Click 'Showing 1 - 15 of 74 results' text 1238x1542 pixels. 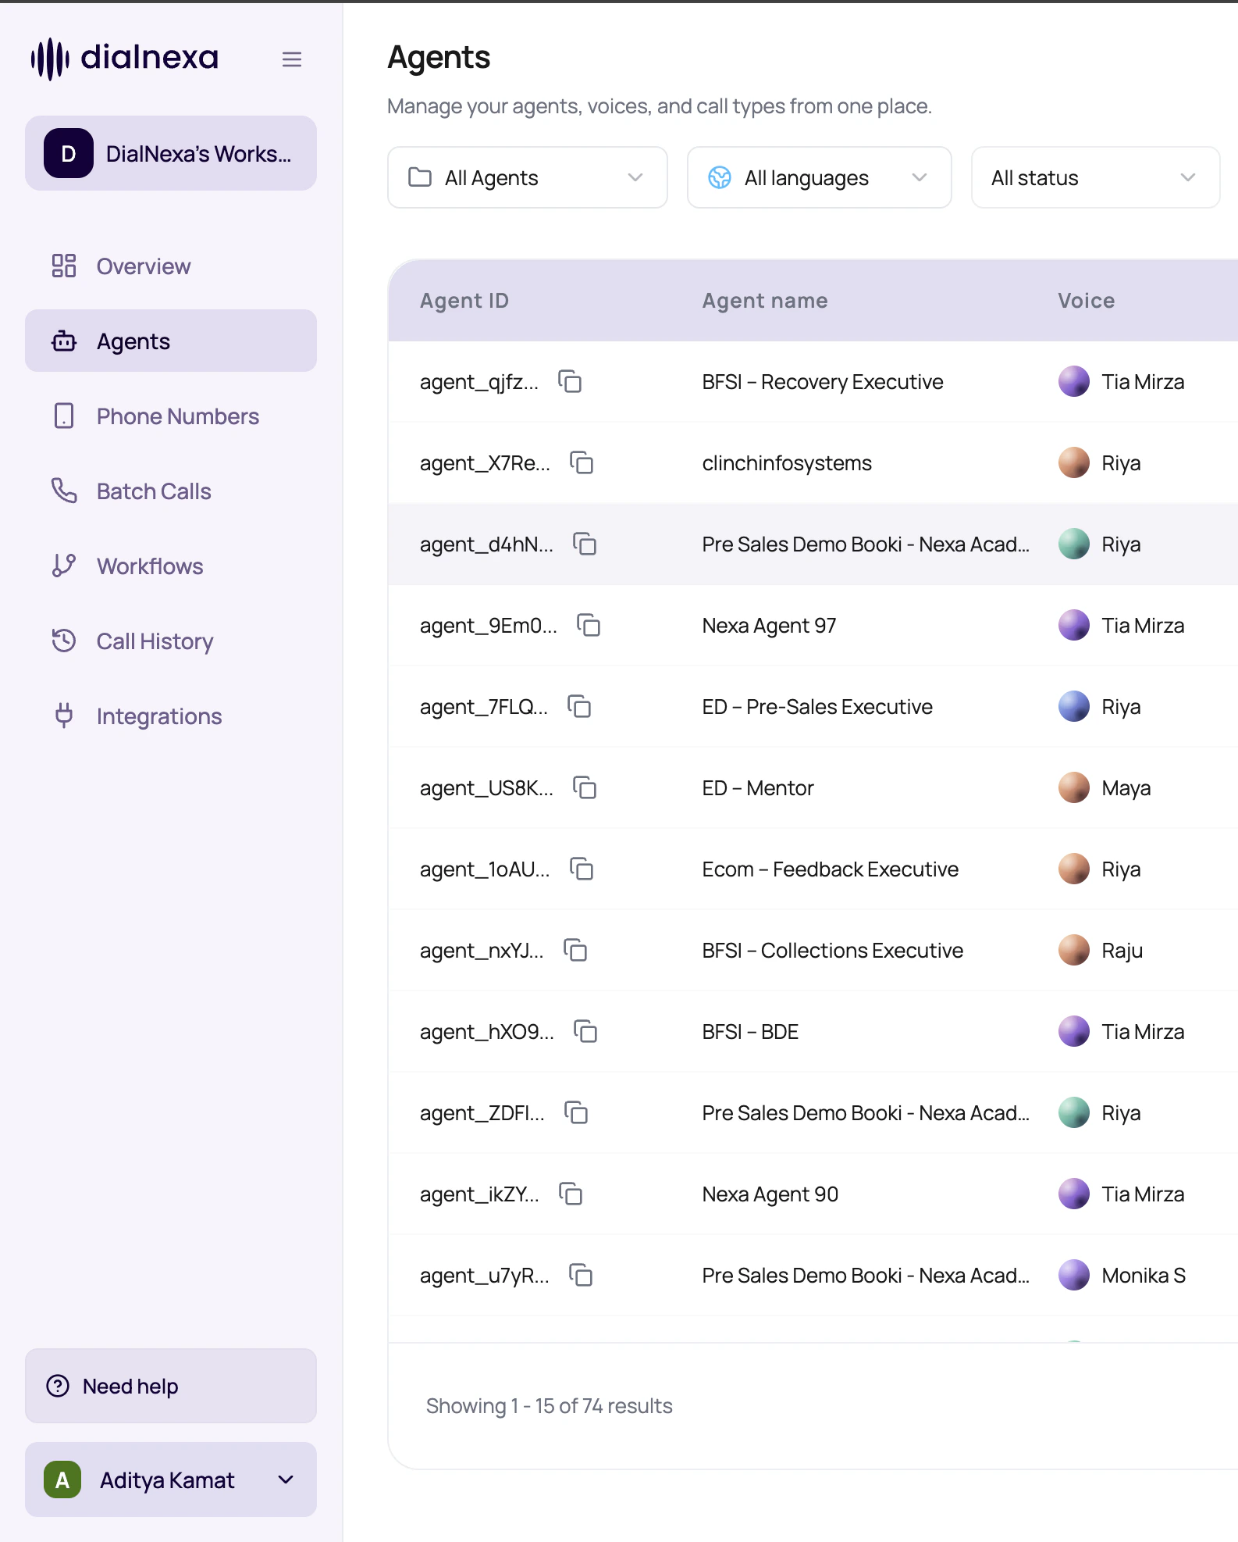(550, 1406)
